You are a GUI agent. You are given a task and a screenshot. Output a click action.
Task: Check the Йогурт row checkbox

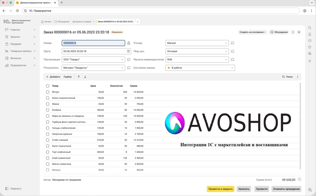(x=48, y=92)
